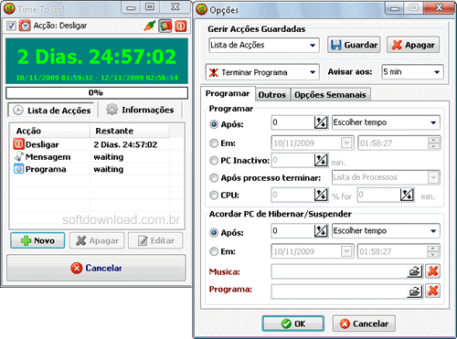Click the red power icon in Time To Go toolbar
457x339 pixels.
[x=181, y=26]
